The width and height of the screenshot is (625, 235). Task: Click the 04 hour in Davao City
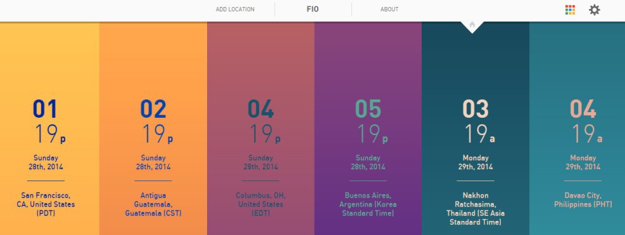click(x=583, y=110)
